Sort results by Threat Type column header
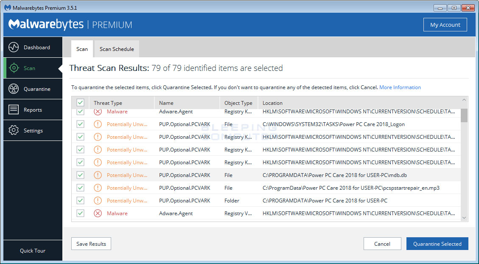This screenshot has height=264, width=479. [x=108, y=103]
